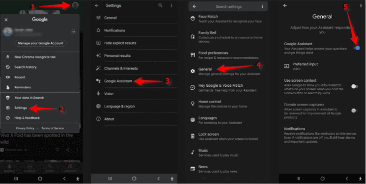Open the overflow menu in Settings header

click(171, 5)
